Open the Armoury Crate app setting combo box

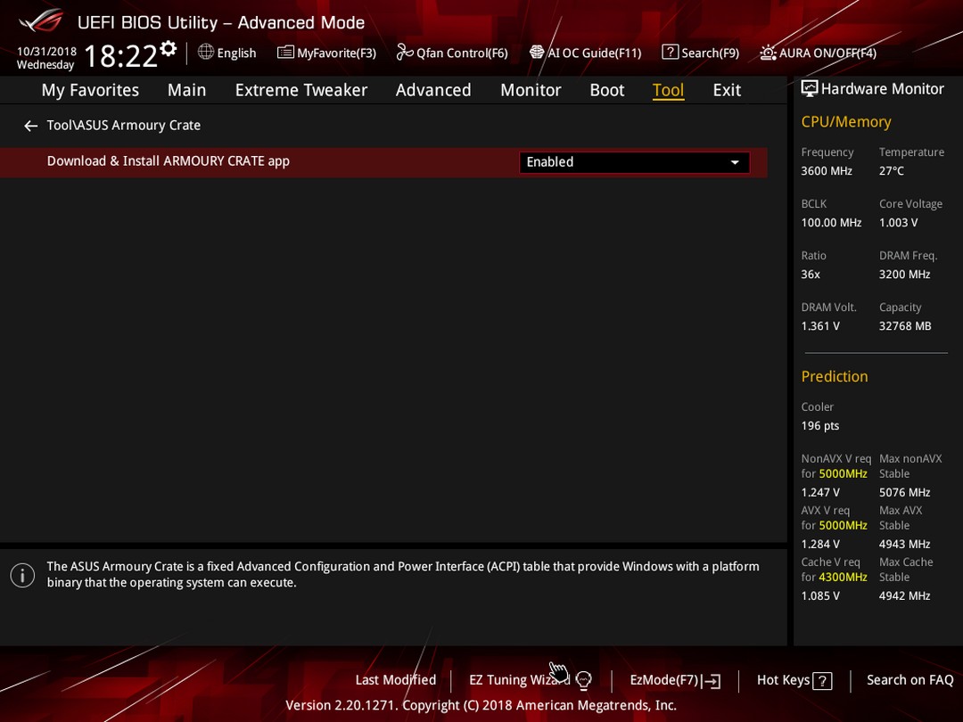635,162
